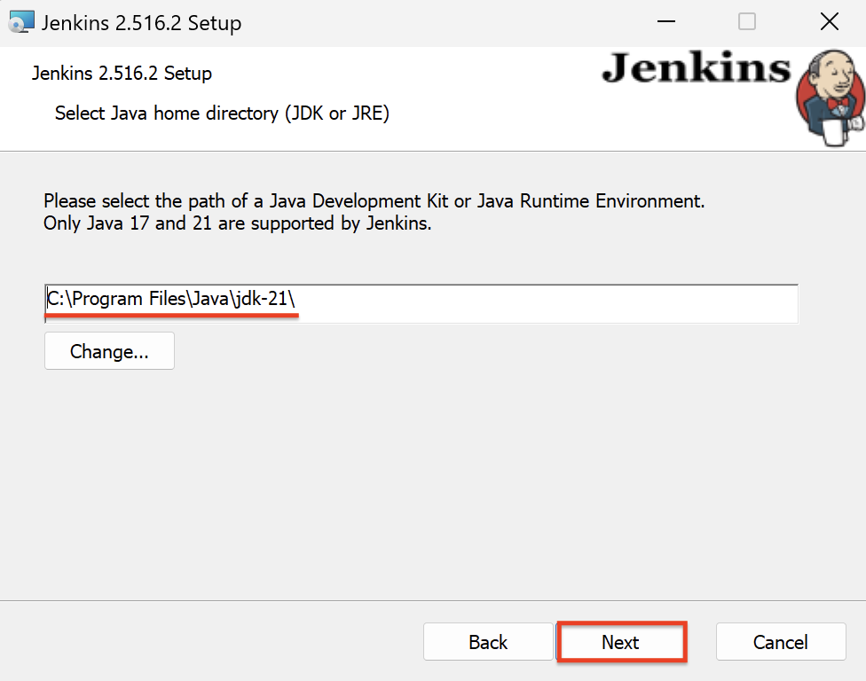The height and width of the screenshot is (681, 866).
Task: Minimize the Jenkins Setup window
Action: point(664,22)
